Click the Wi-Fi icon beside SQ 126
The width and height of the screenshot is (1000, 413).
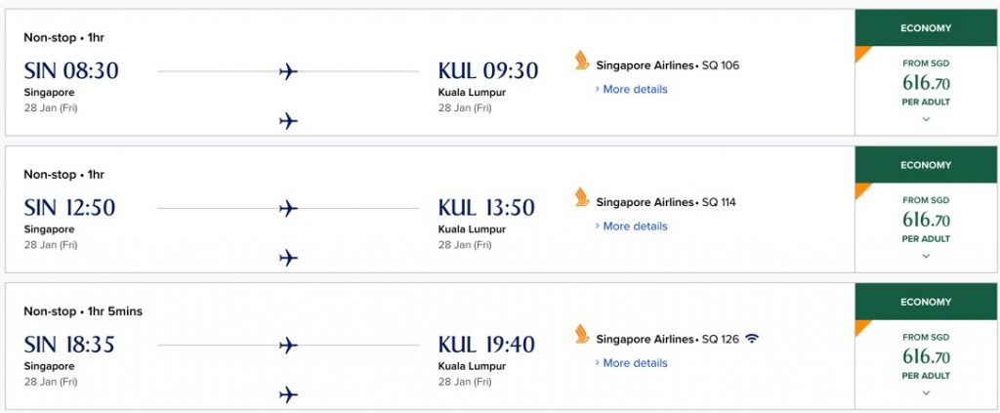(753, 339)
